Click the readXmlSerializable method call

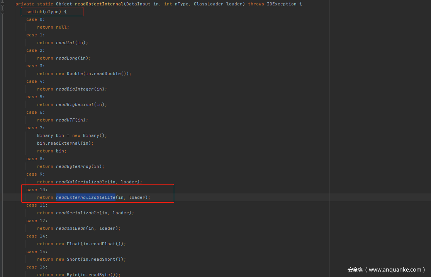(x=81, y=182)
